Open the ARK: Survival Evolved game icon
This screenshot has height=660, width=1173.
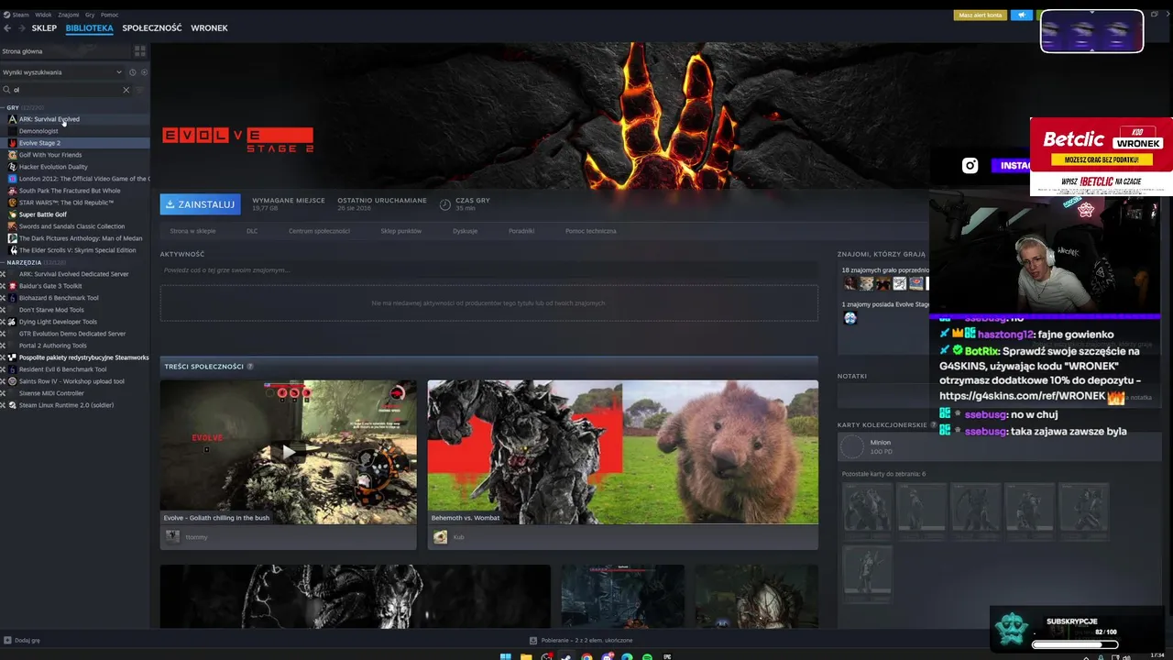12,119
